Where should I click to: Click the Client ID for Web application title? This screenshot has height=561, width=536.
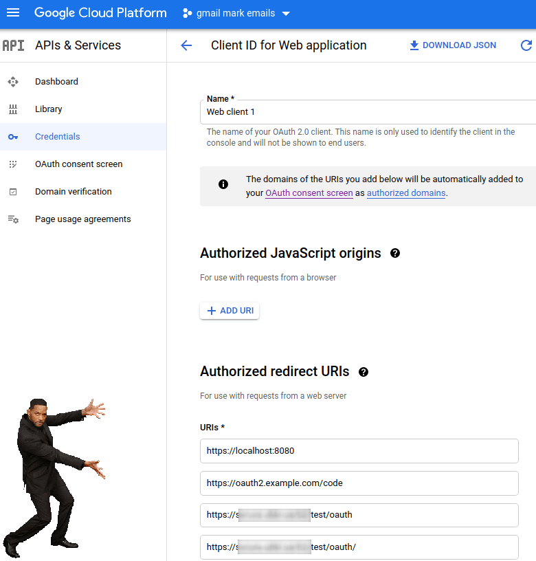click(x=289, y=45)
